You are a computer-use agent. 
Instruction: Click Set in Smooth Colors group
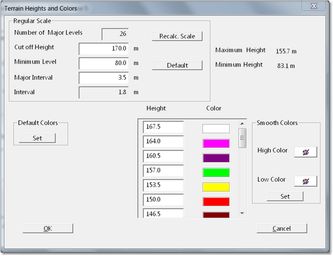(285, 196)
